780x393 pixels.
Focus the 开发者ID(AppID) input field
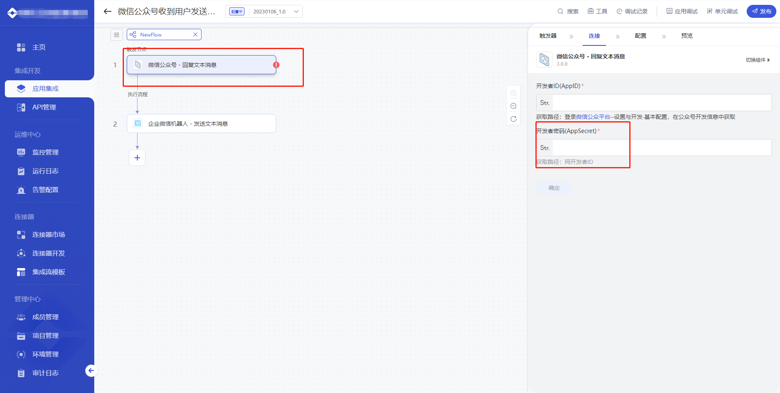point(654,103)
